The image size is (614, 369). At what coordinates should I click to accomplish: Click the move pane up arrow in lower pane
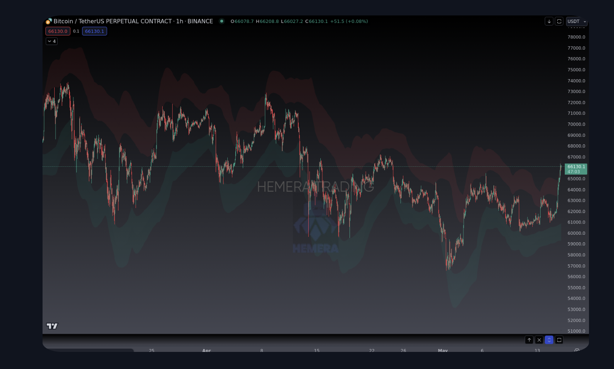point(529,340)
